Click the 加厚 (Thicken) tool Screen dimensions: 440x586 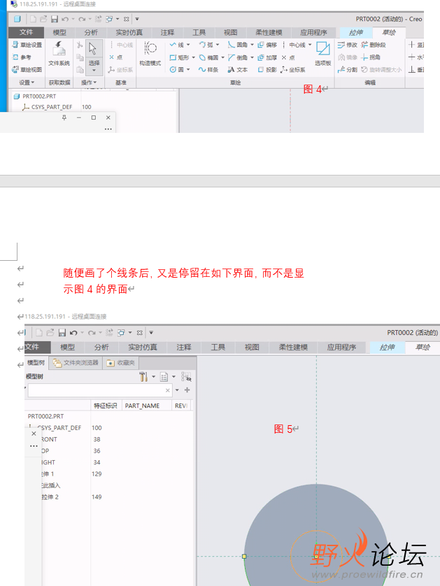click(267, 57)
